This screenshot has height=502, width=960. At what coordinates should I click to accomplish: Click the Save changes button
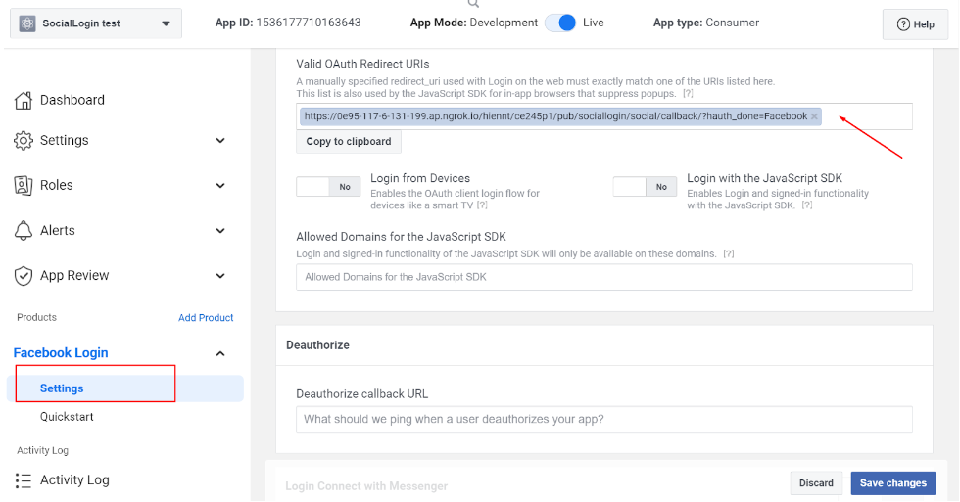892,483
